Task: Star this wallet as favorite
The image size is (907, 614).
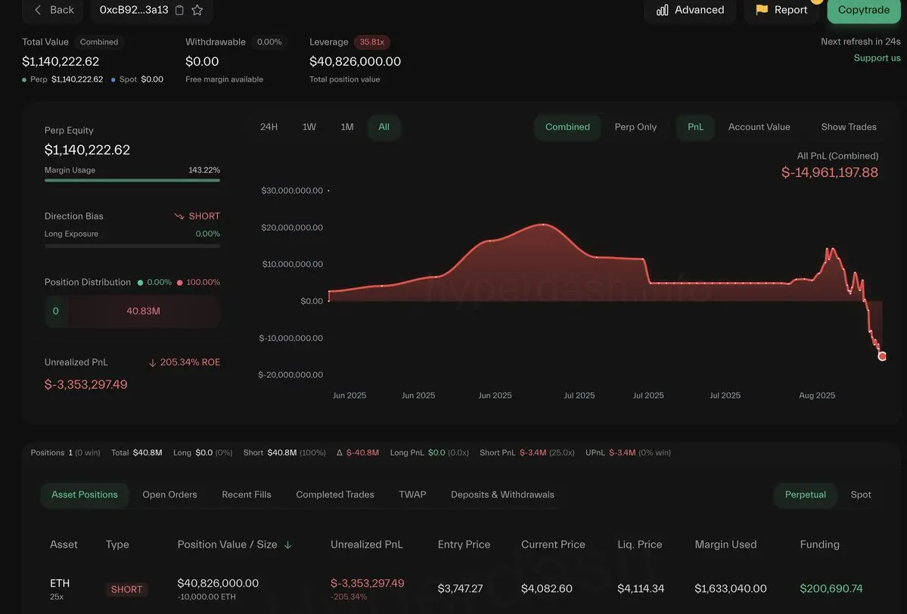Action: coord(197,10)
